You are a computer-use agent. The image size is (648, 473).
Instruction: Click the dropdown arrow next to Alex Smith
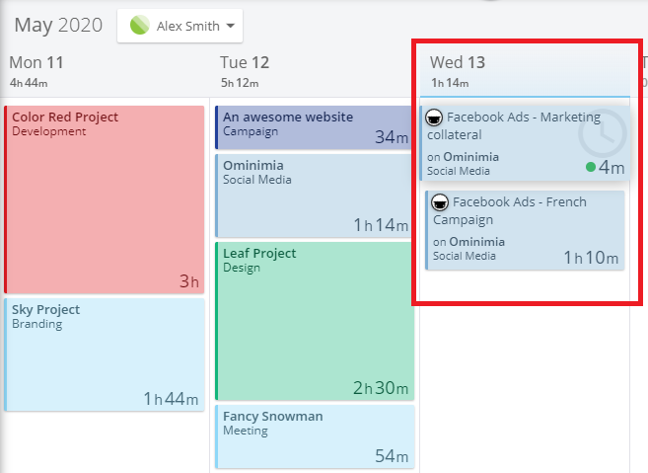[231, 26]
